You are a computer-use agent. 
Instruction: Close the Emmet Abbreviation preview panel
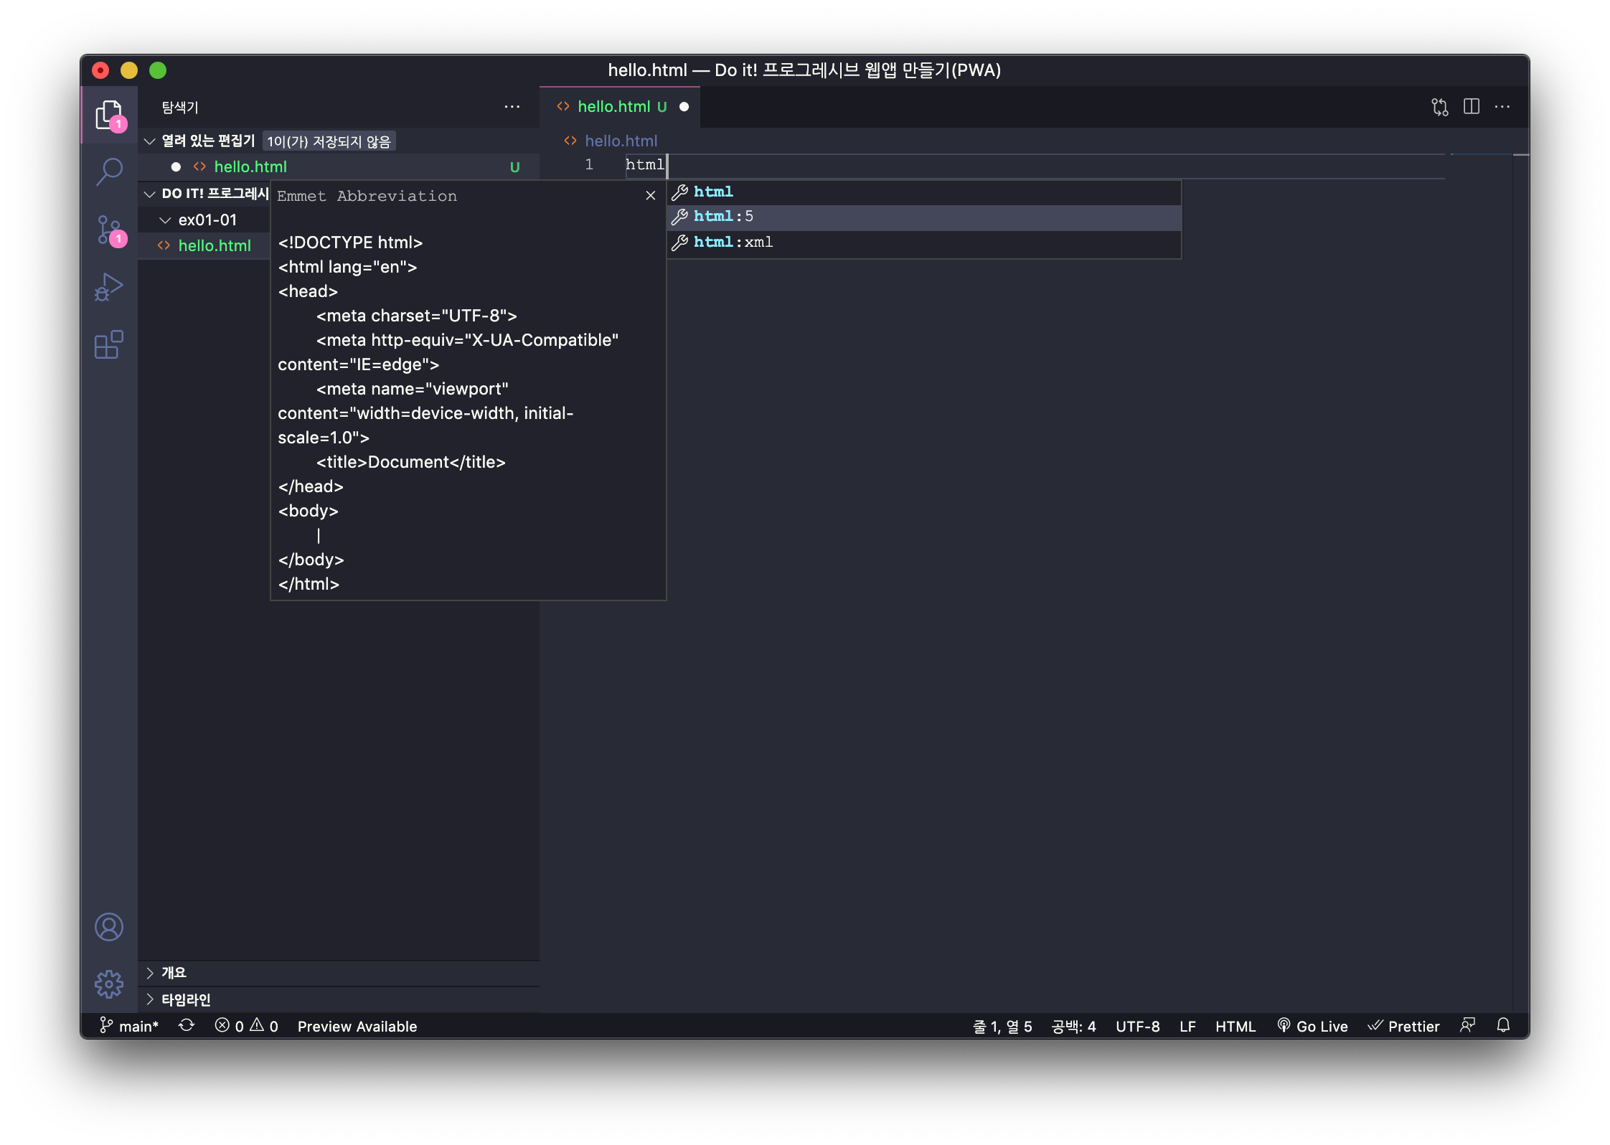click(x=651, y=195)
